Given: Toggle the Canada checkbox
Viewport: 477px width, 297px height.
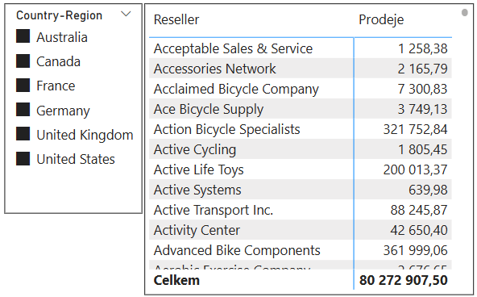Looking at the screenshot, I should [x=23, y=61].
